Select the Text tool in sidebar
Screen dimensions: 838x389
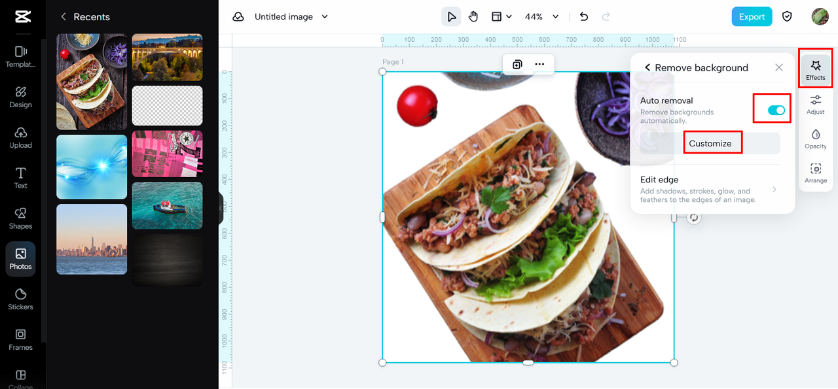pyautogui.click(x=20, y=178)
